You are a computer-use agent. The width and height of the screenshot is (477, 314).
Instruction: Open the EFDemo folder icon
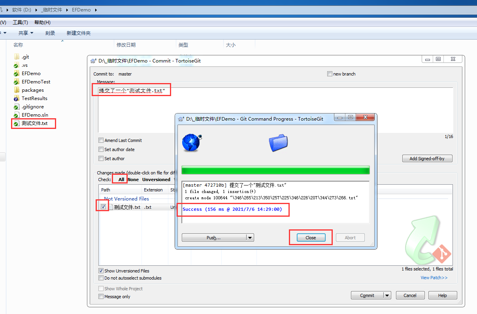(16, 74)
